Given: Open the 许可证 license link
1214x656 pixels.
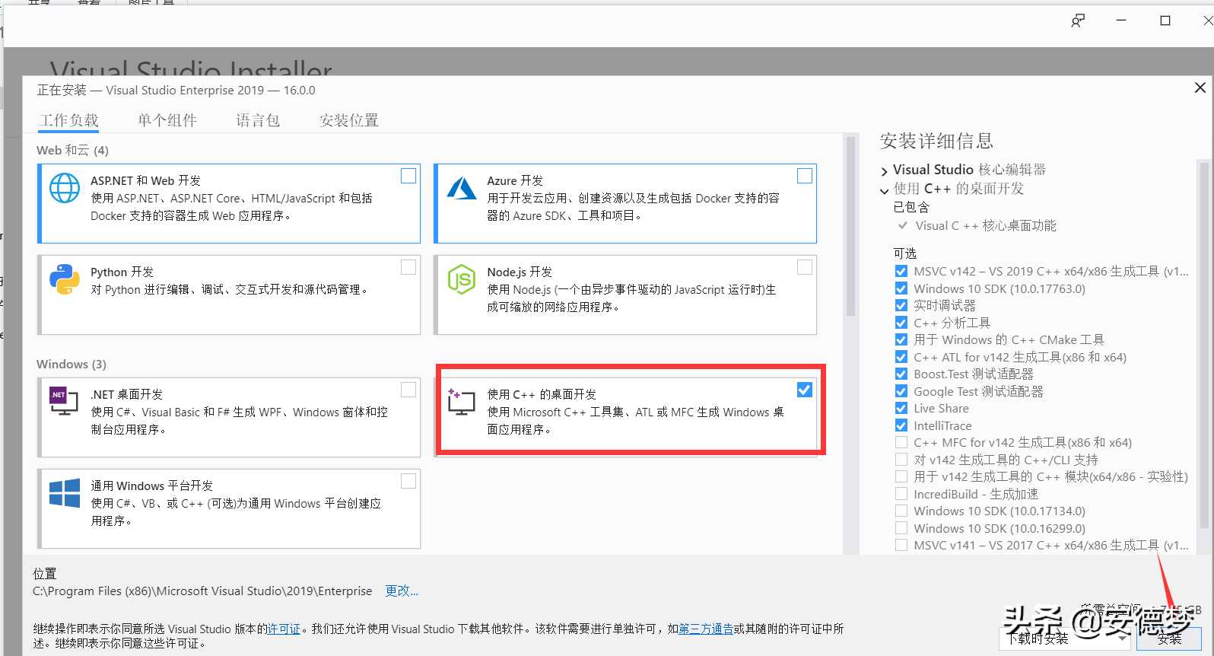Looking at the screenshot, I should coord(284,629).
